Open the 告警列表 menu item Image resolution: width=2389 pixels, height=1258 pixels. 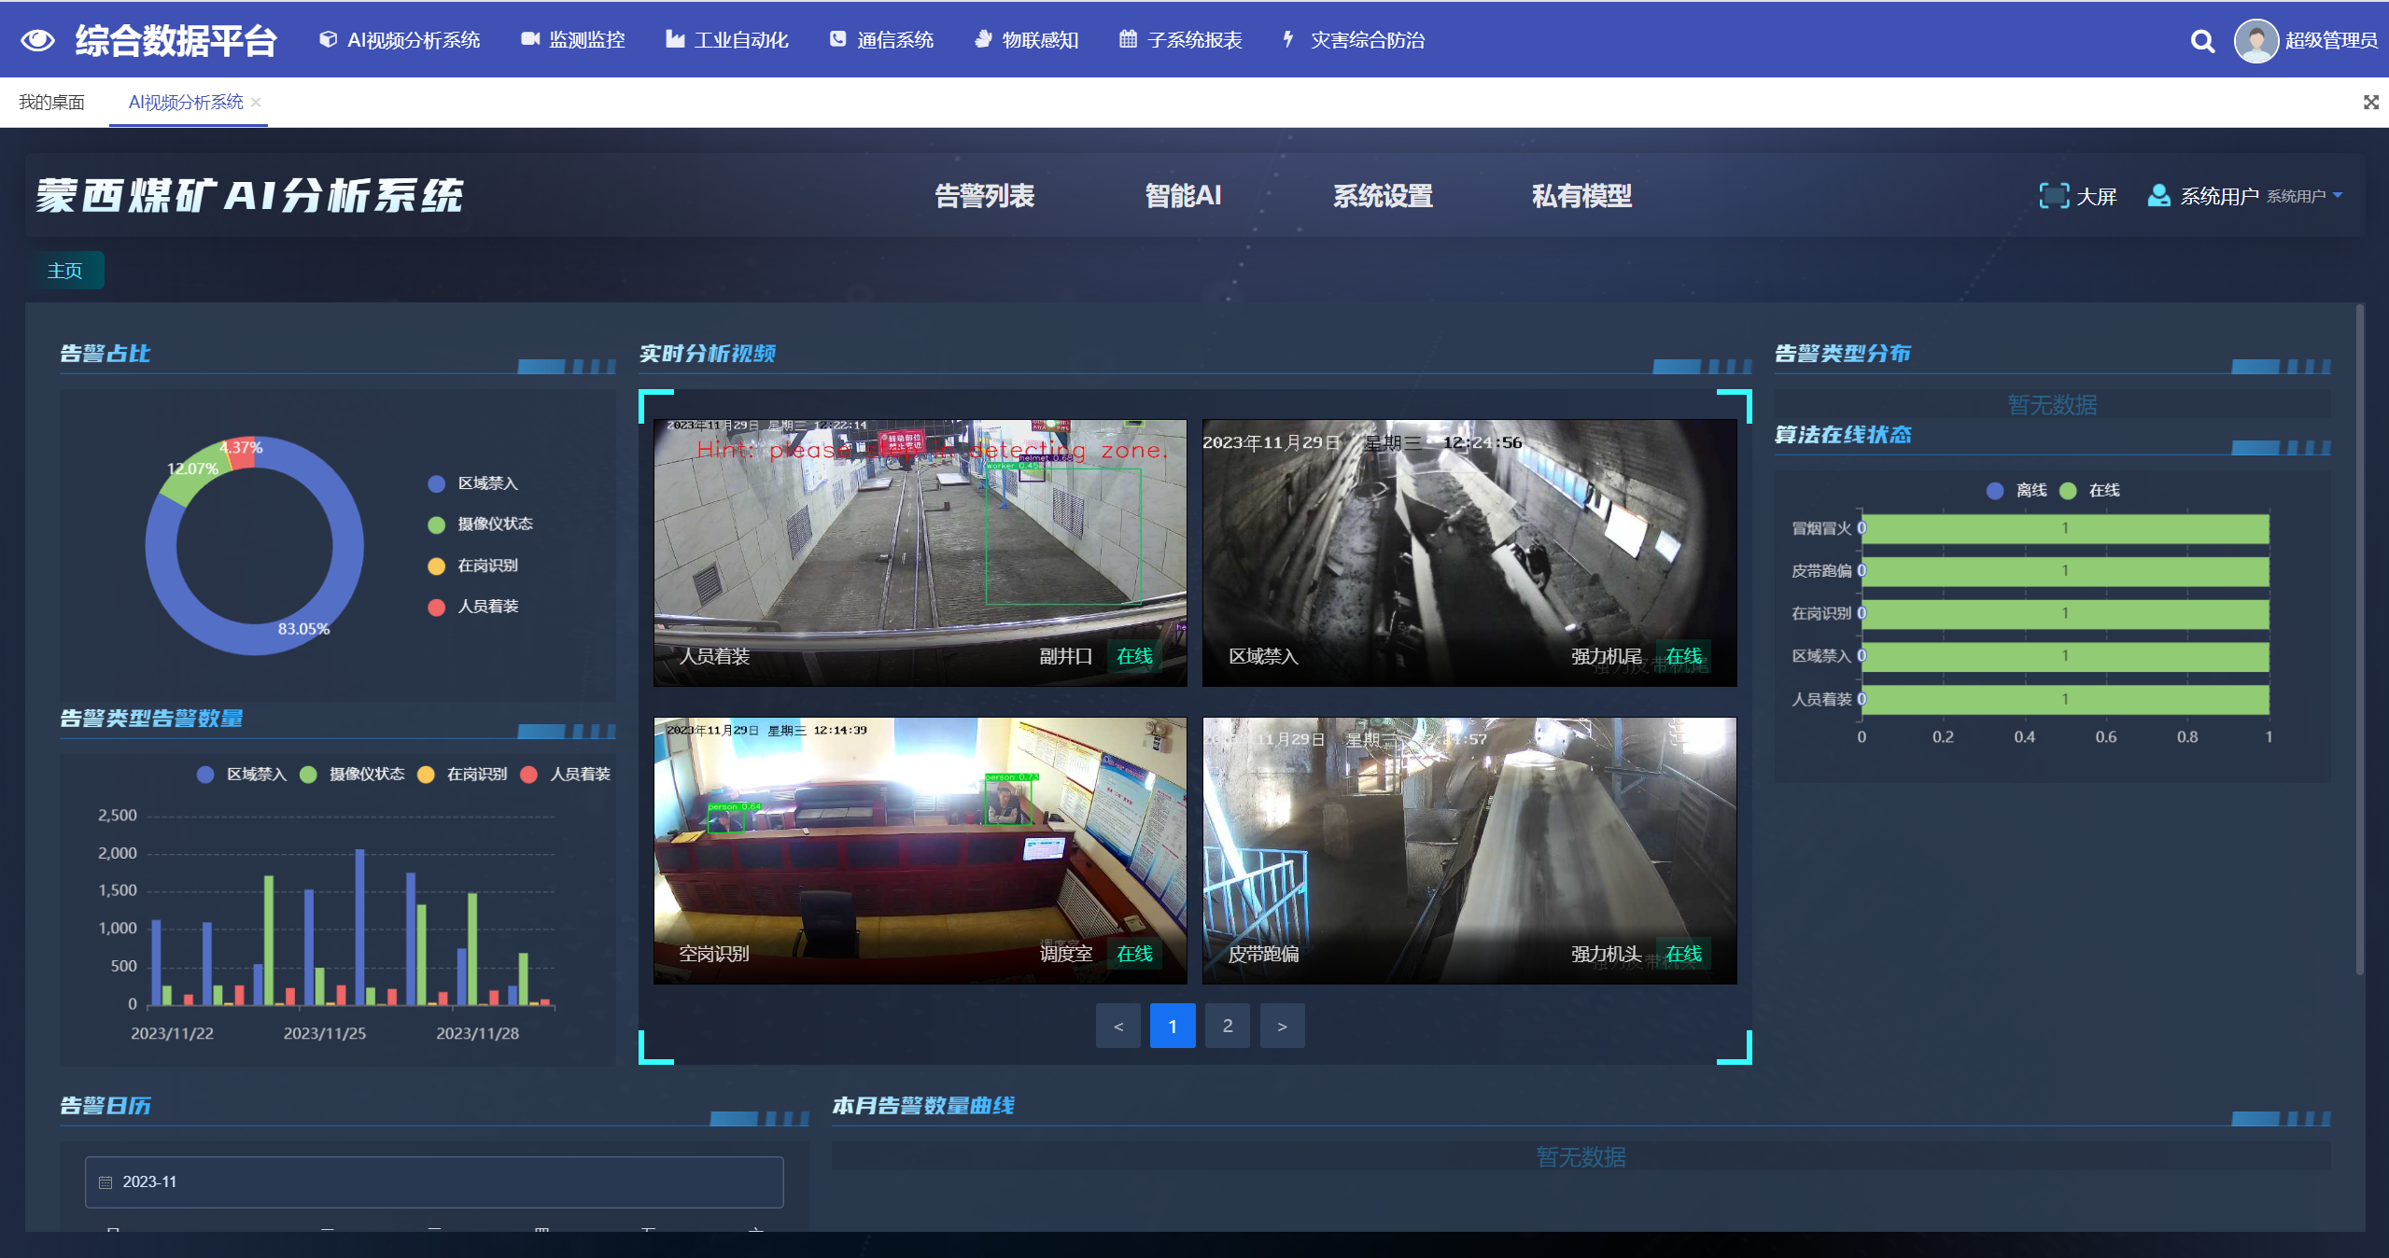984,196
